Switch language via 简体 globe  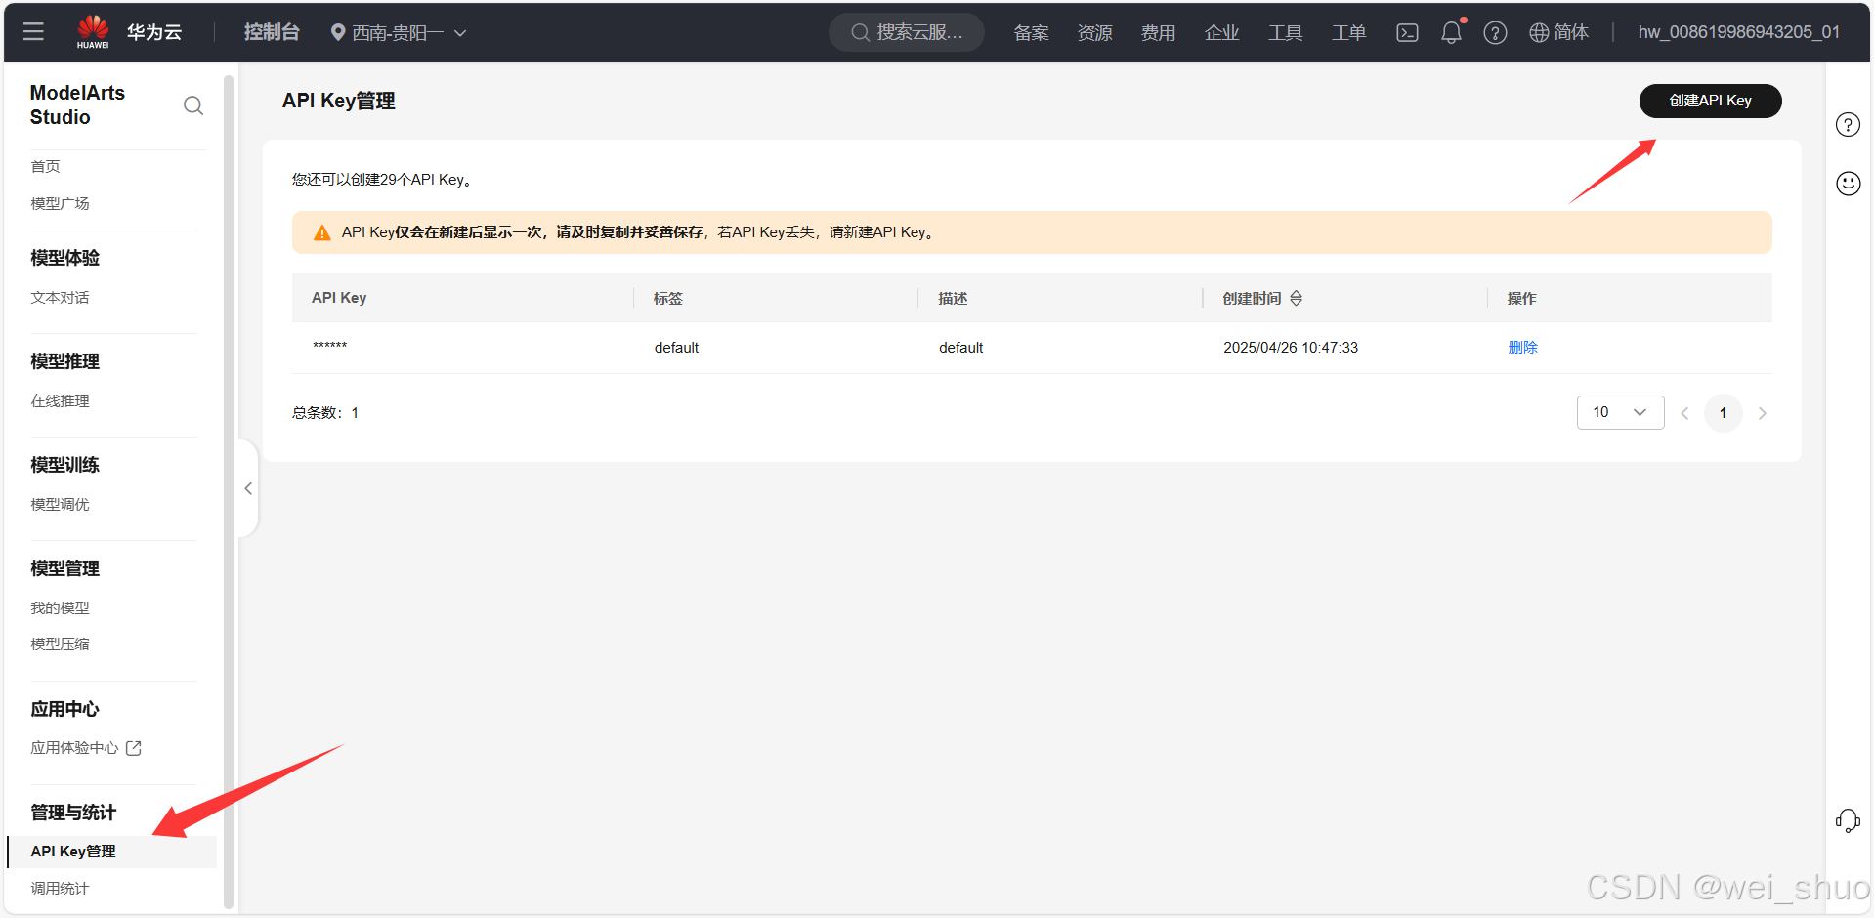click(x=1558, y=32)
